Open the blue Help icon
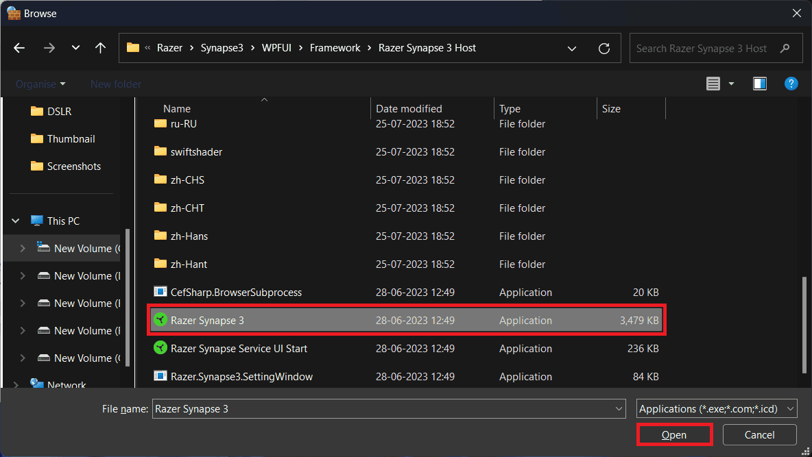 coord(791,84)
